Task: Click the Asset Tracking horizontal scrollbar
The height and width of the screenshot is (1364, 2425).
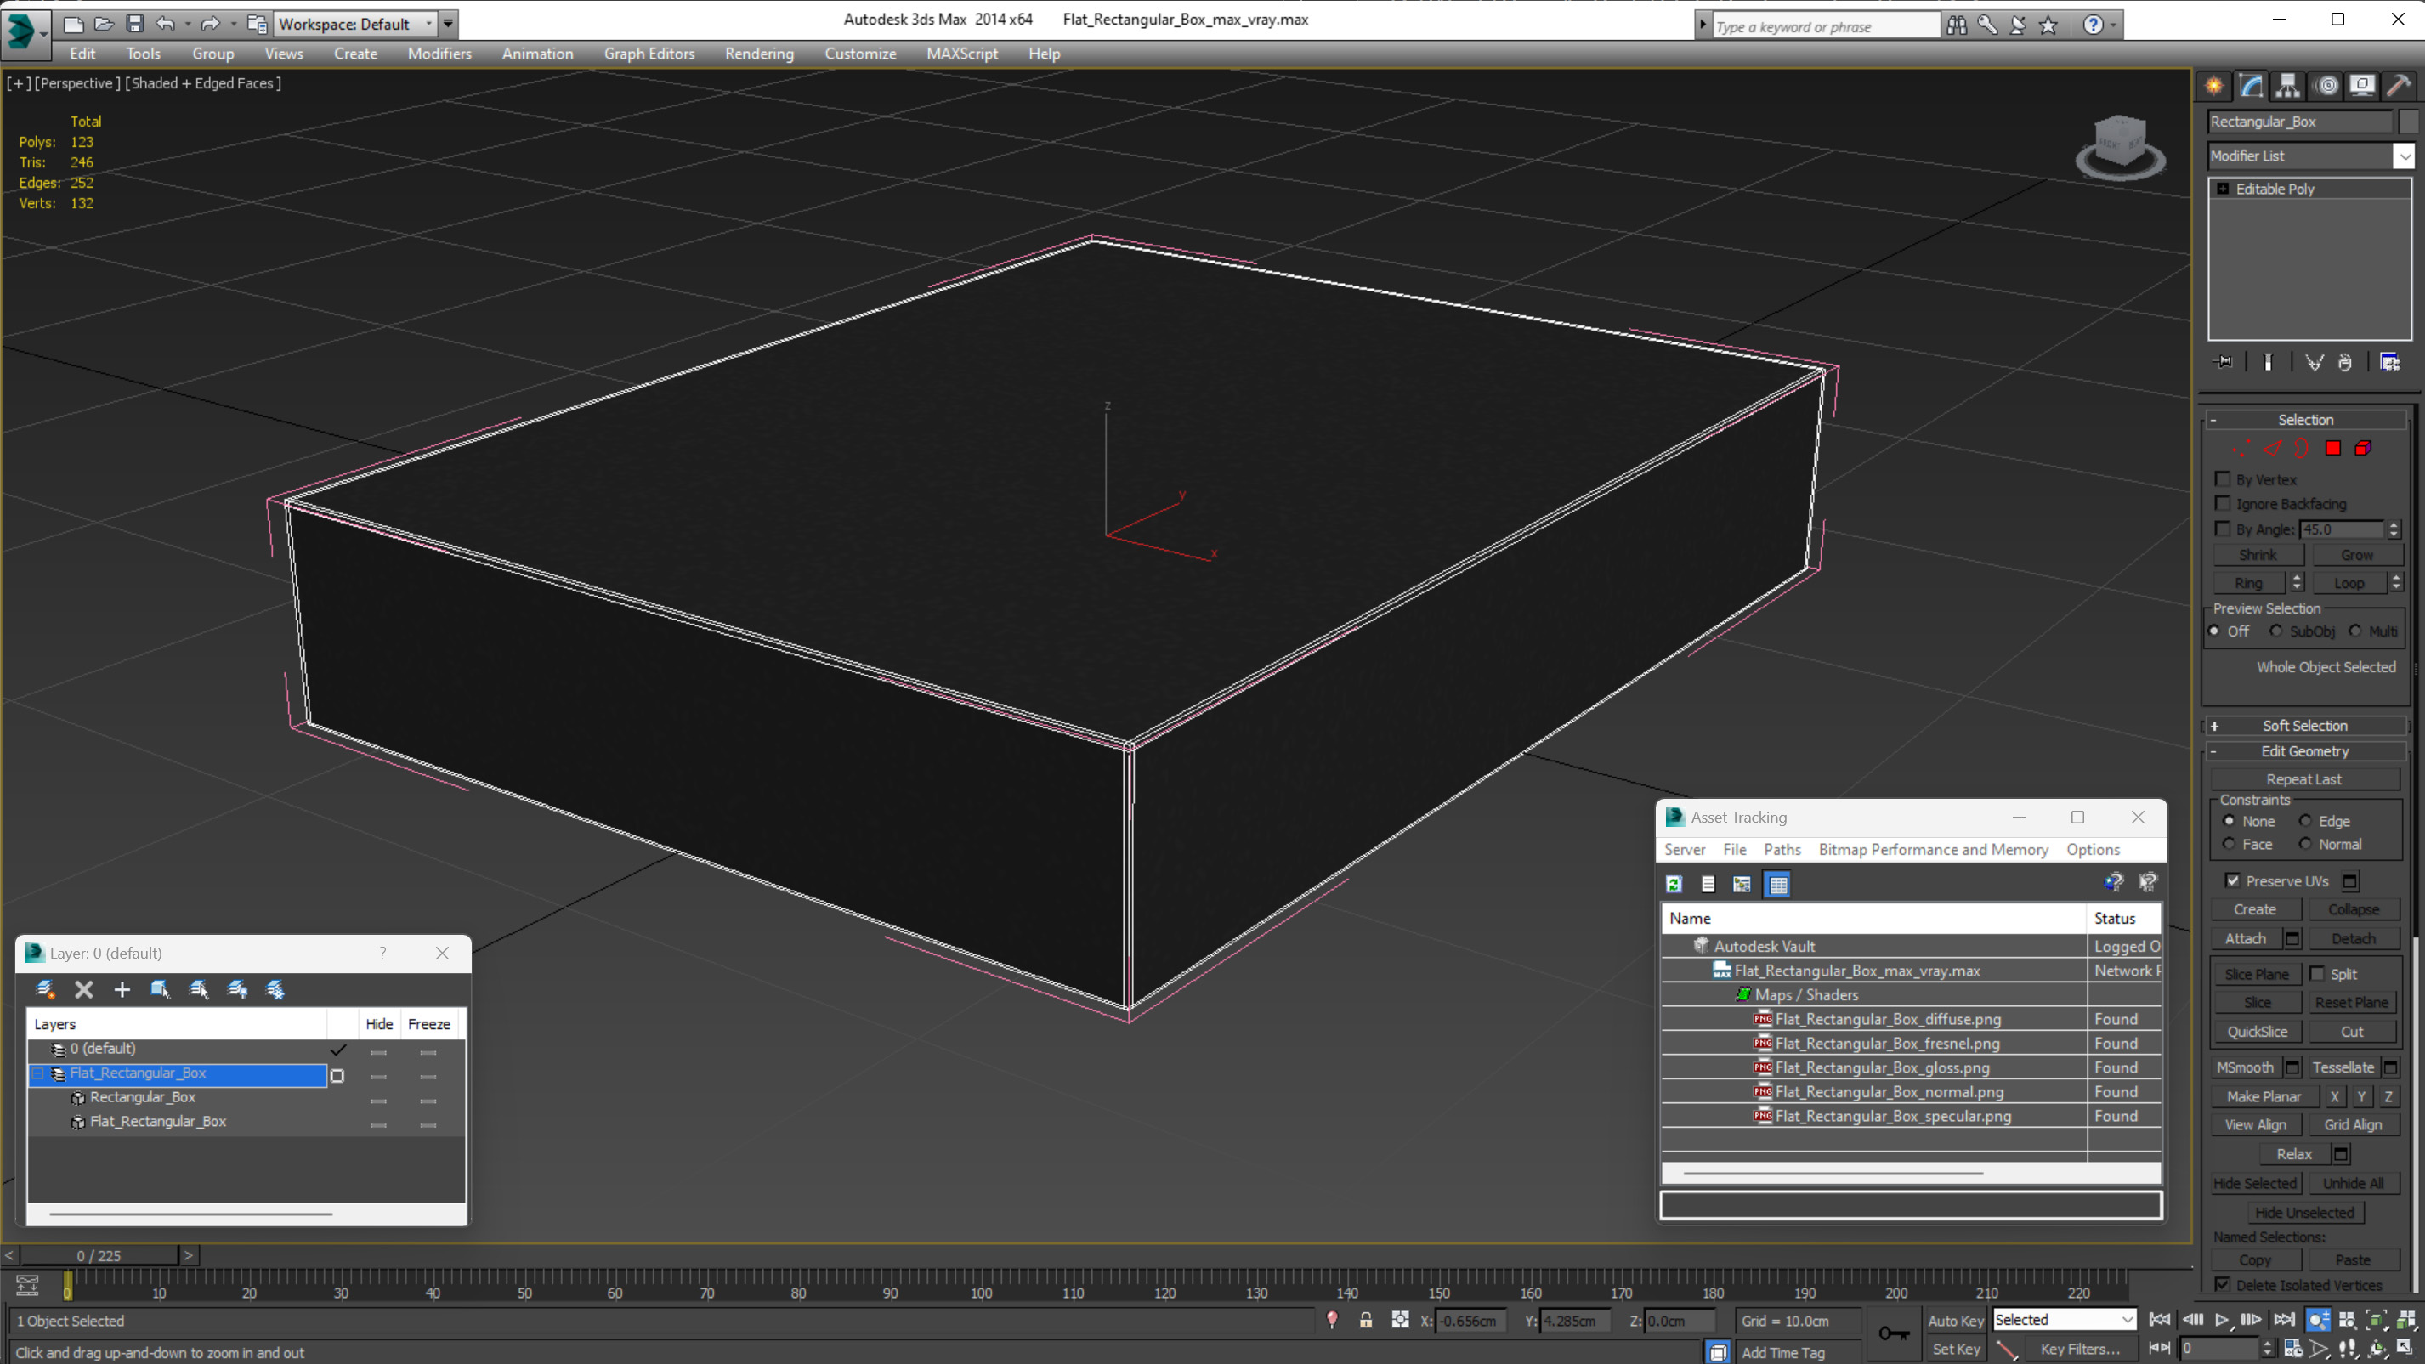Action: pos(1832,1174)
